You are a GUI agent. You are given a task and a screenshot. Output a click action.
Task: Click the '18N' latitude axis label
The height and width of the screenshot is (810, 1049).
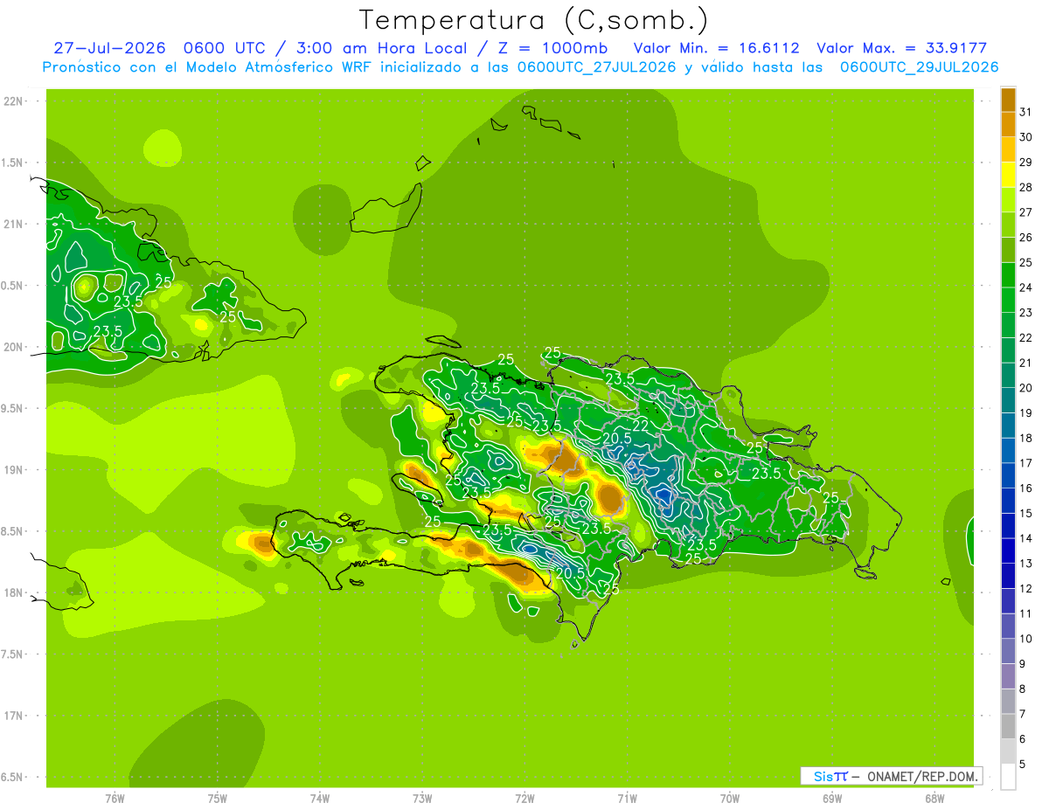tap(13, 593)
